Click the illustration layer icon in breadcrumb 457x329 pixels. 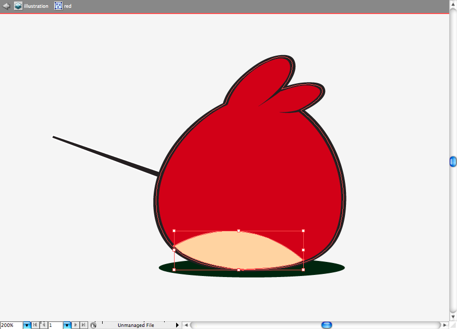click(x=18, y=6)
